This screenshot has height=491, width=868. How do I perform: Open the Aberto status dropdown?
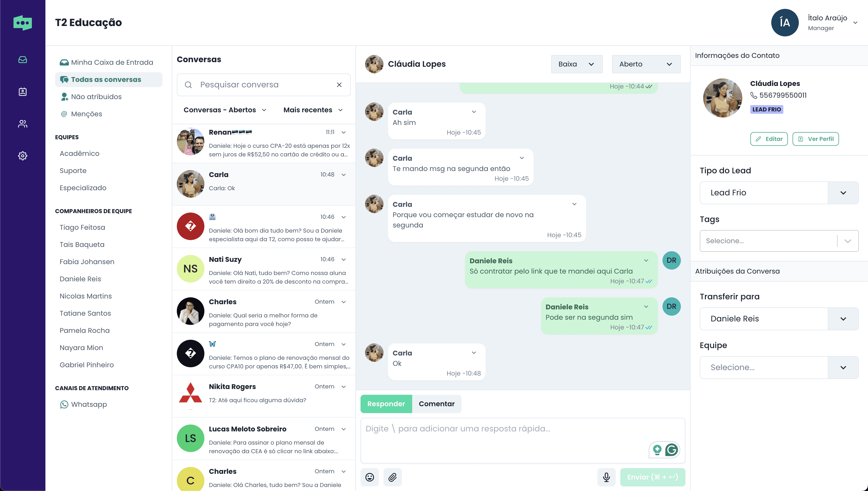(x=646, y=64)
